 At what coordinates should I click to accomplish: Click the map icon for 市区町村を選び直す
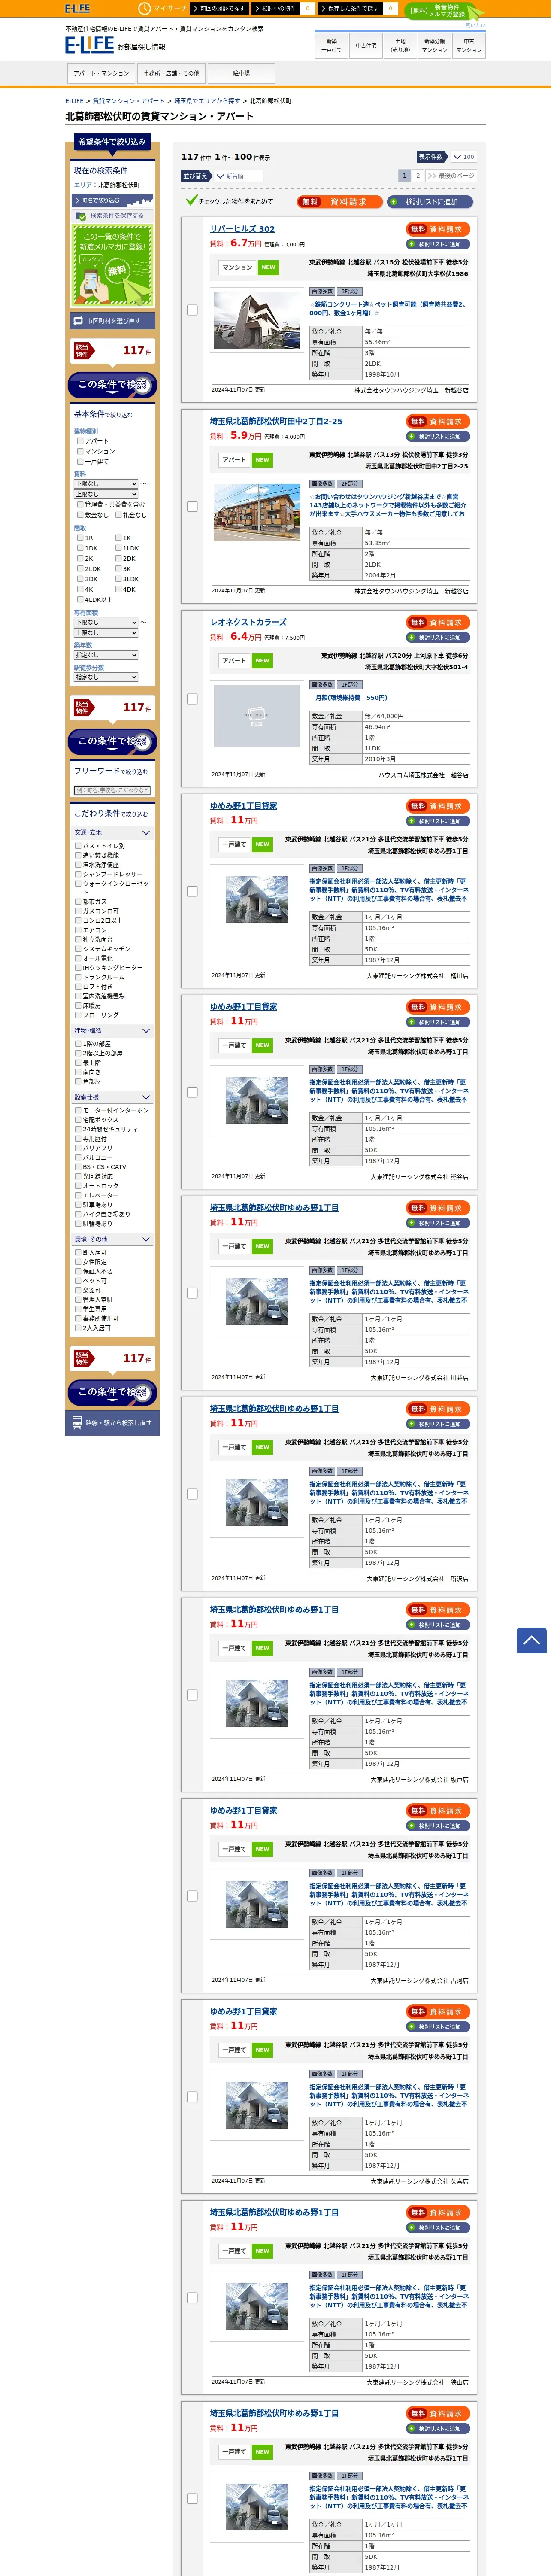click(x=78, y=321)
